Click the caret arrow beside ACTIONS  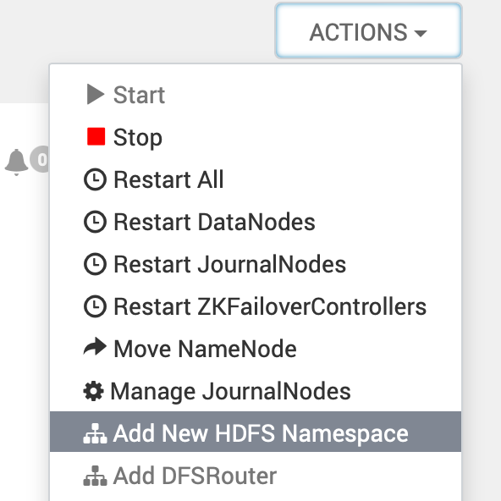pyautogui.click(x=420, y=33)
